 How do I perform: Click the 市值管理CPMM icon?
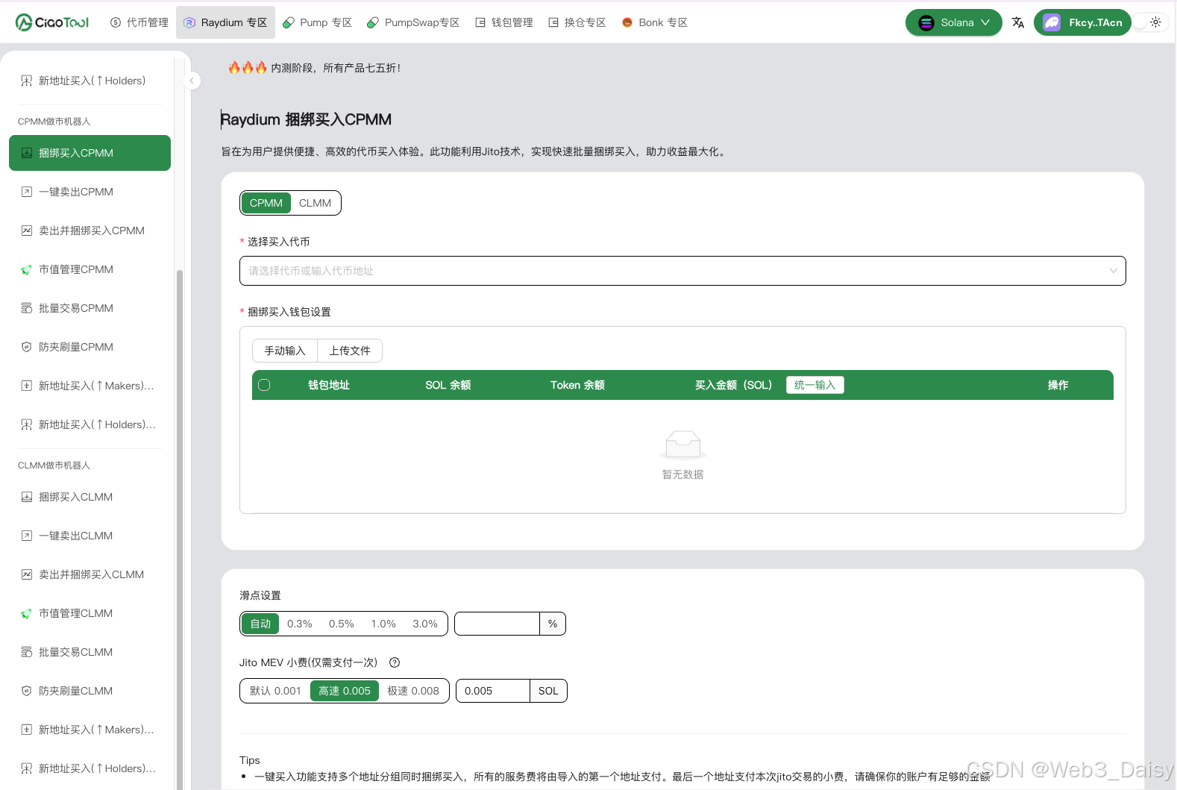pyautogui.click(x=27, y=269)
